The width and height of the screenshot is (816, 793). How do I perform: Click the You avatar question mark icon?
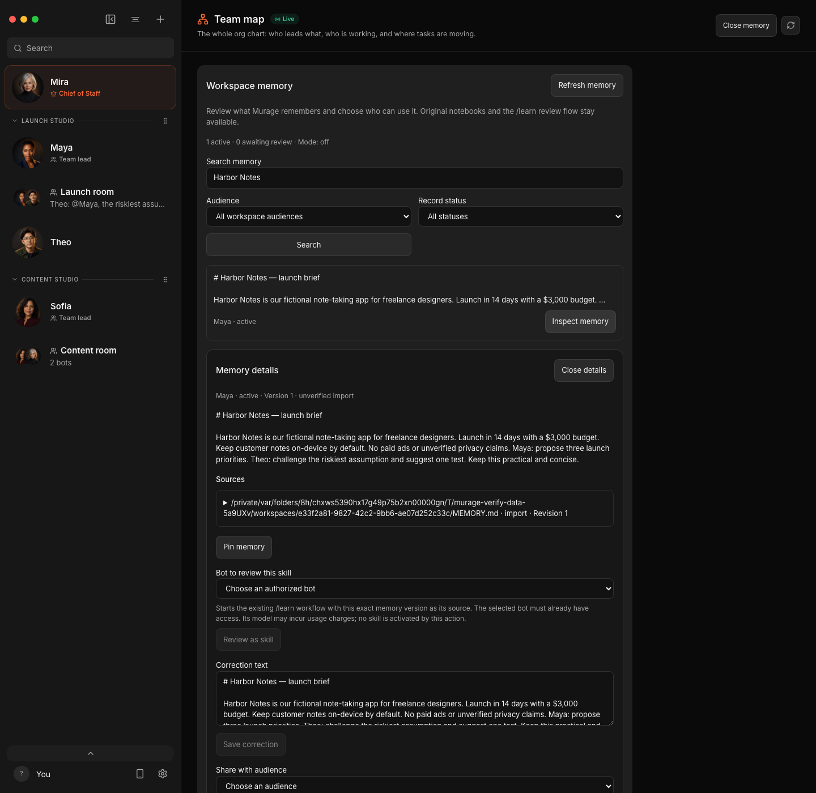[22, 774]
